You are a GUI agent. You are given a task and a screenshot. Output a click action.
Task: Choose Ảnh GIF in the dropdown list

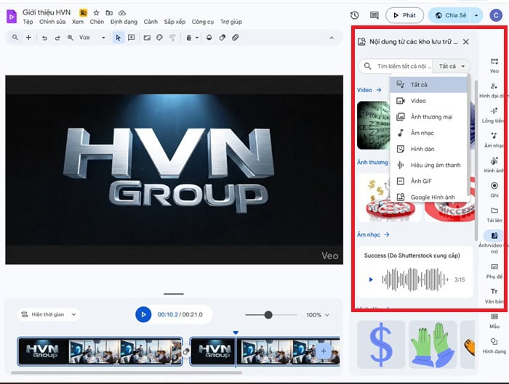[420, 181]
